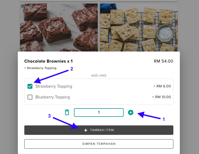Click the X icon on the brownies photo

click(22, 6)
